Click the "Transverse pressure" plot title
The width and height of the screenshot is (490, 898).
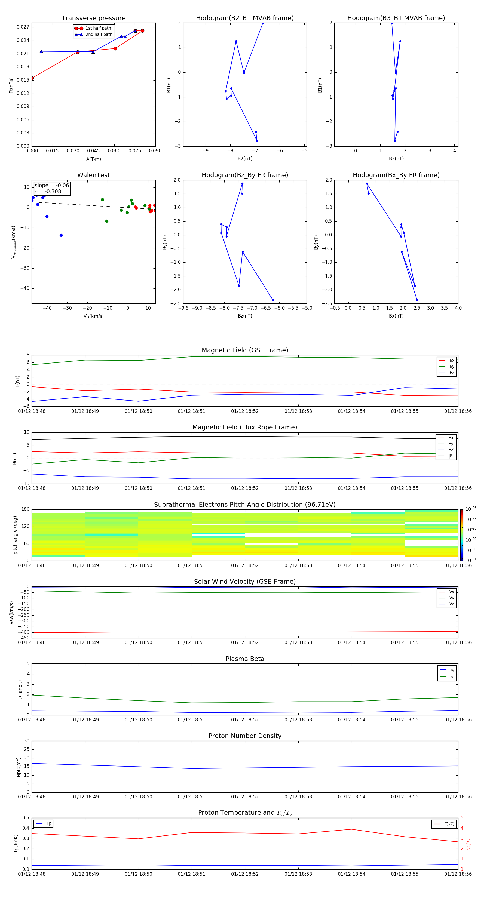(93, 18)
